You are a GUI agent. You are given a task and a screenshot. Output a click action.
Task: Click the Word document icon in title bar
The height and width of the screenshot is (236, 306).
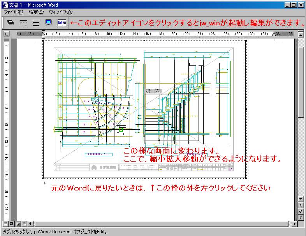[x=5, y=5]
